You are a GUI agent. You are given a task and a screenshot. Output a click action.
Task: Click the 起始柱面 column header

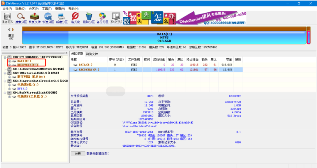click(159, 59)
